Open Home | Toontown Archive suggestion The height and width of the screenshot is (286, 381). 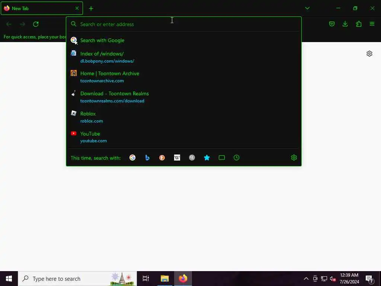click(x=184, y=77)
